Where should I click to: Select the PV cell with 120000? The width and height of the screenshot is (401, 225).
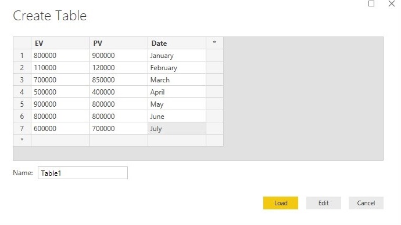tap(119, 68)
